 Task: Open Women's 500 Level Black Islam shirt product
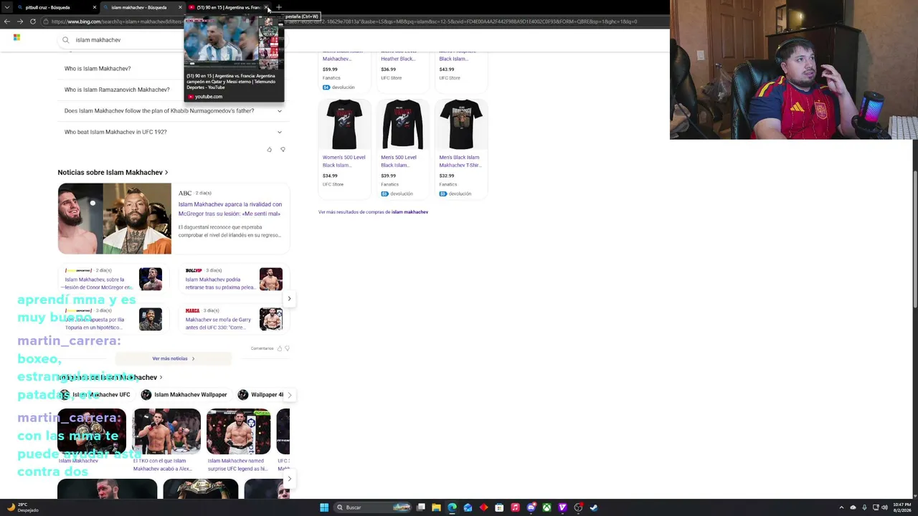(x=344, y=148)
